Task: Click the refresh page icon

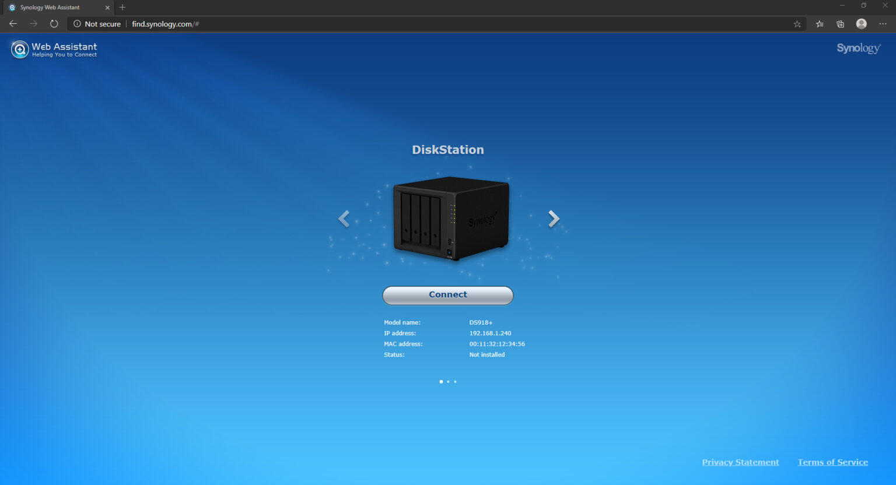Action: (x=54, y=24)
